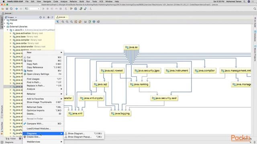Click Scroll from Source target icon
This screenshot has height=144, width=257.
41,17
